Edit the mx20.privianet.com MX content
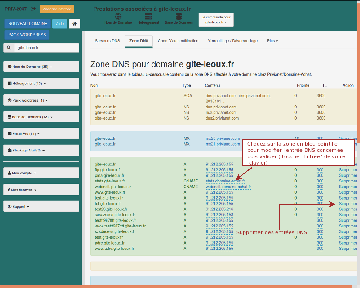361x289 pixels. [x=223, y=138]
